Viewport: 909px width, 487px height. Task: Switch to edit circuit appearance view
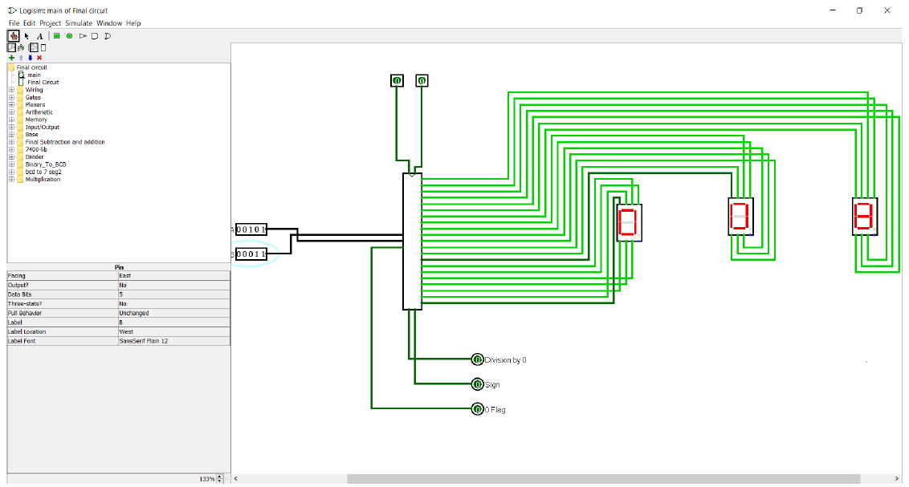coord(43,47)
